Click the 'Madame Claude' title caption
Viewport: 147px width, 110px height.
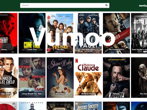[88, 94]
